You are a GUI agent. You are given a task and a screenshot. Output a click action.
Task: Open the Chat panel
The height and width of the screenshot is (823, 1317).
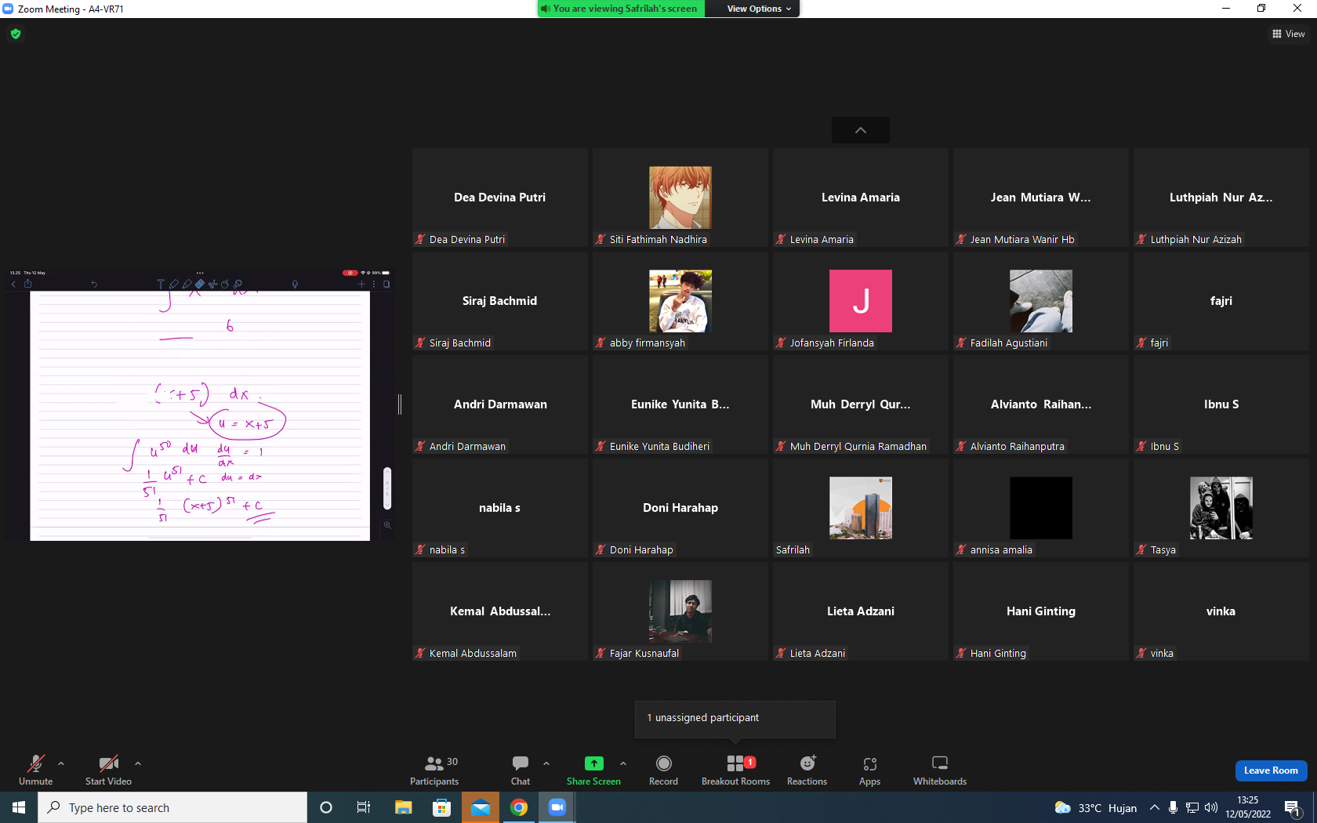521,770
